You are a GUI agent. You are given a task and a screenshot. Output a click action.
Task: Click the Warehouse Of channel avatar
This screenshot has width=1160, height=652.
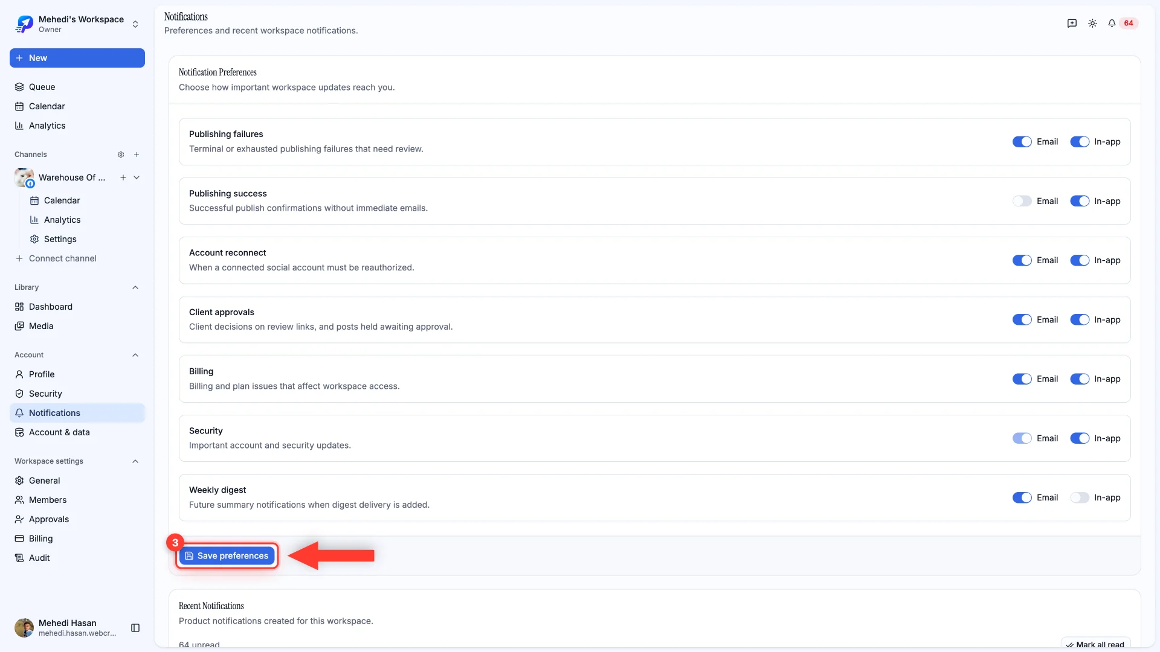pyautogui.click(x=24, y=177)
